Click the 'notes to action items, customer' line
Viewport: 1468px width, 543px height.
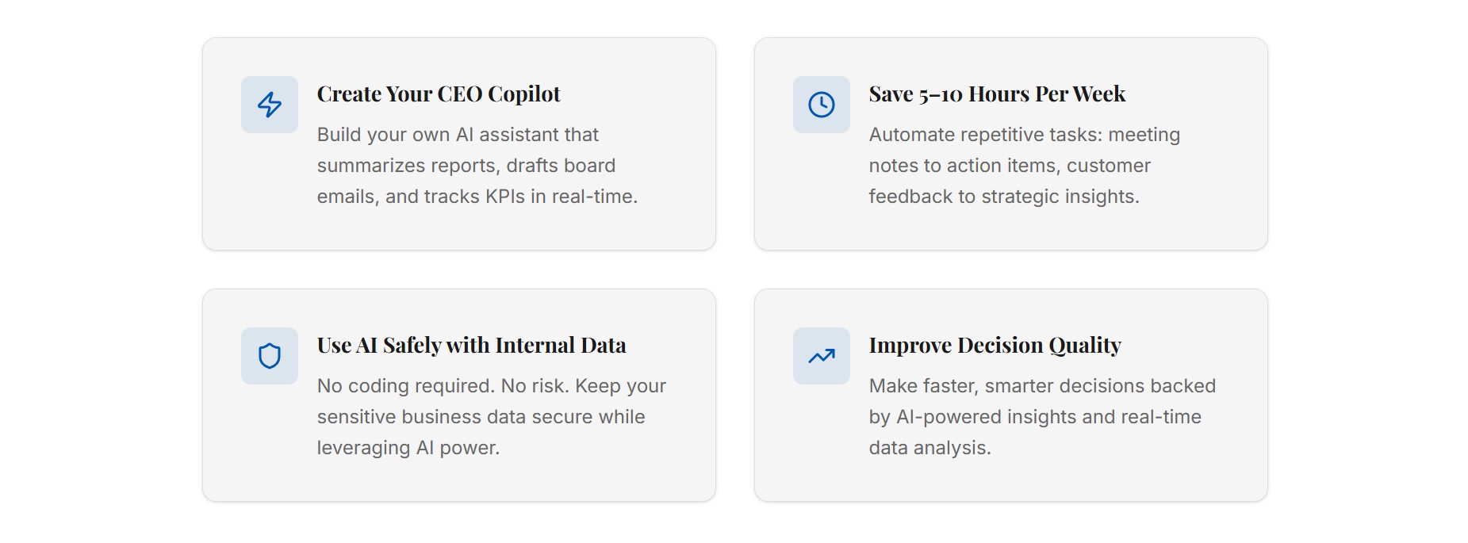(x=1009, y=166)
